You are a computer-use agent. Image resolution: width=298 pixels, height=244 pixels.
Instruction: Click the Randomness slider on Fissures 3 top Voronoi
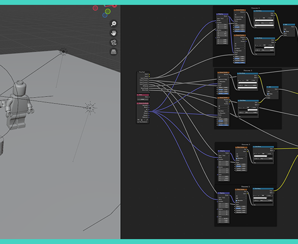click(x=223, y=94)
